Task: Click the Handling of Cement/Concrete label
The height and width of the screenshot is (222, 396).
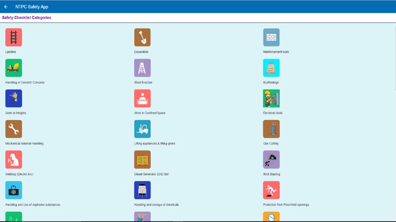Action: (x=25, y=83)
